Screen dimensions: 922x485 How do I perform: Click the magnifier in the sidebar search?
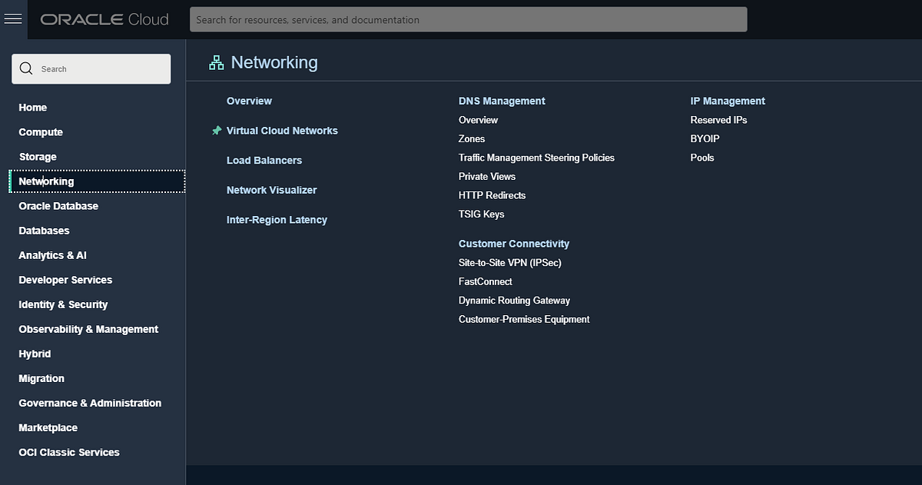(x=25, y=68)
